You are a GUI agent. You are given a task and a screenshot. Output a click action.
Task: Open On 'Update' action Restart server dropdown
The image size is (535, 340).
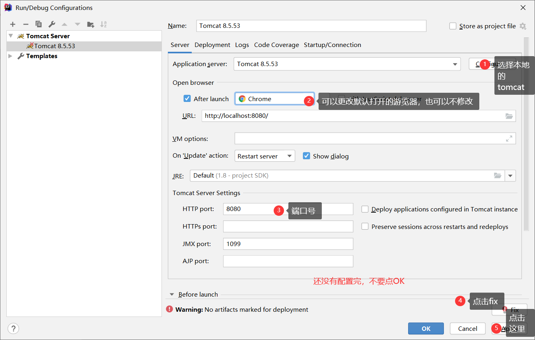265,156
